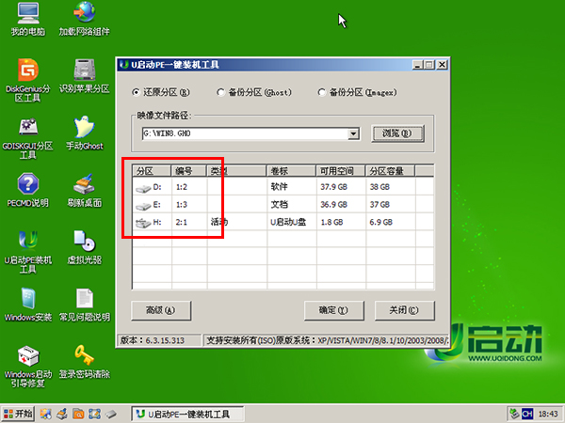This screenshot has height=423, width=565.
Task: Click the 18:43 taskbar clock
Action: [x=548, y=414]
